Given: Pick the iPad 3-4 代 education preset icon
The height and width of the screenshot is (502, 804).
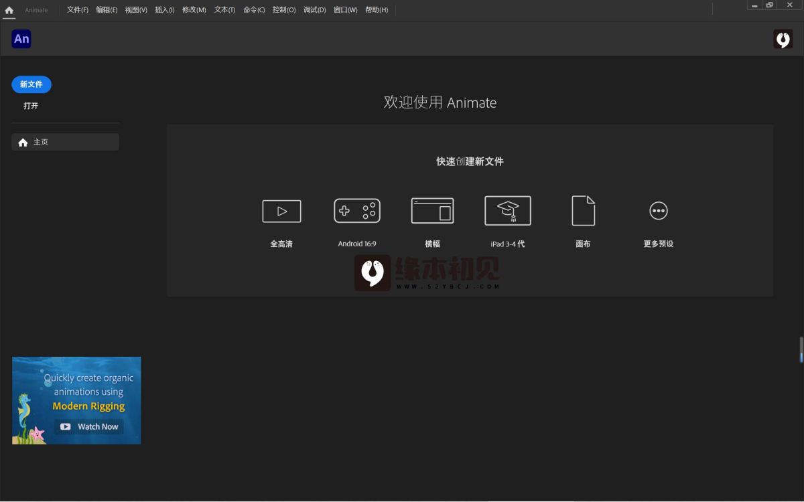Looking at the screenshot, I should [508, 211].
